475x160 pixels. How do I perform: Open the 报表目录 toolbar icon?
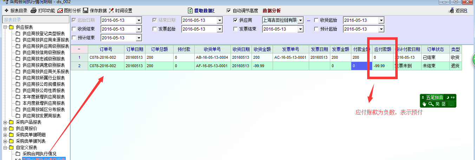click(x=6, y=11)
